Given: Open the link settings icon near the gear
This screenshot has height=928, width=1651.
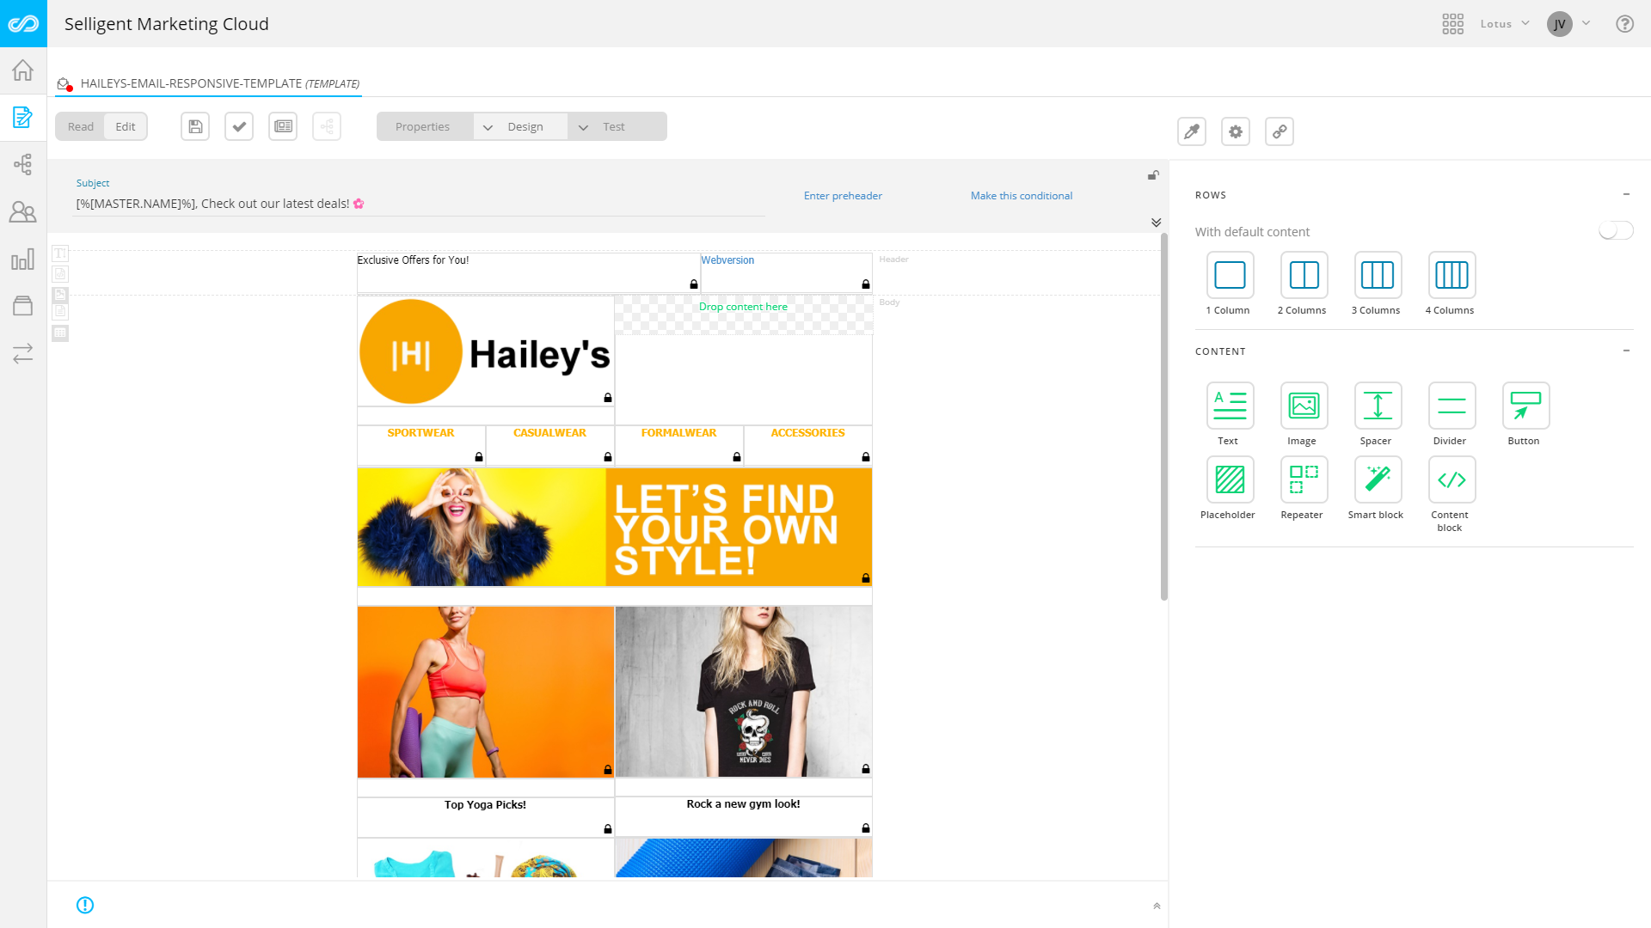Looking at the screenshot, I should (1280, 131).
